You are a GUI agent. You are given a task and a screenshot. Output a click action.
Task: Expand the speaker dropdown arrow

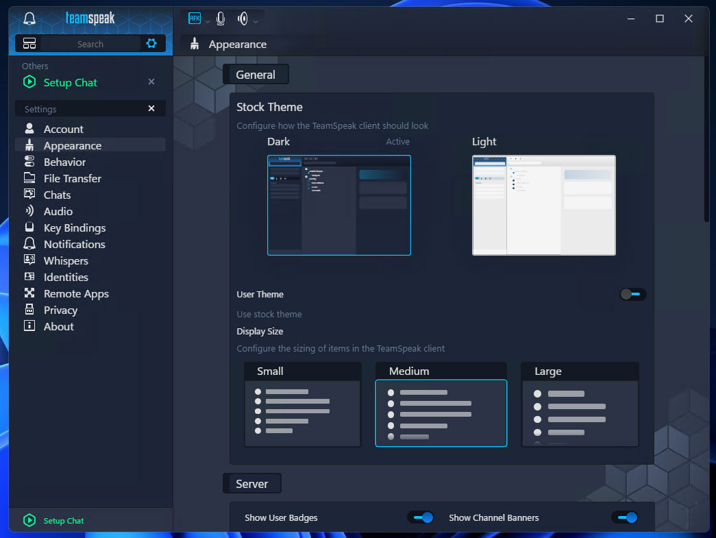click(256, 21)
